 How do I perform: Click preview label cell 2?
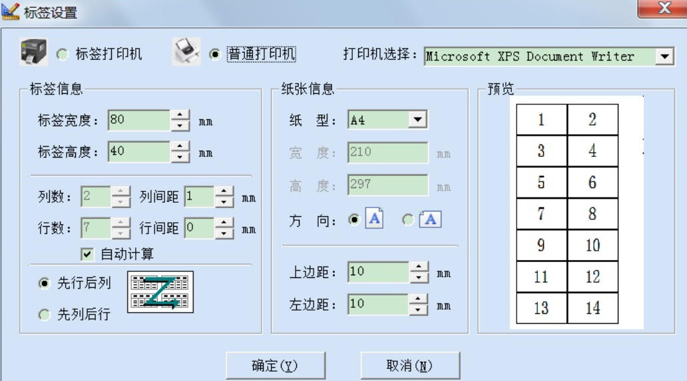592,120
